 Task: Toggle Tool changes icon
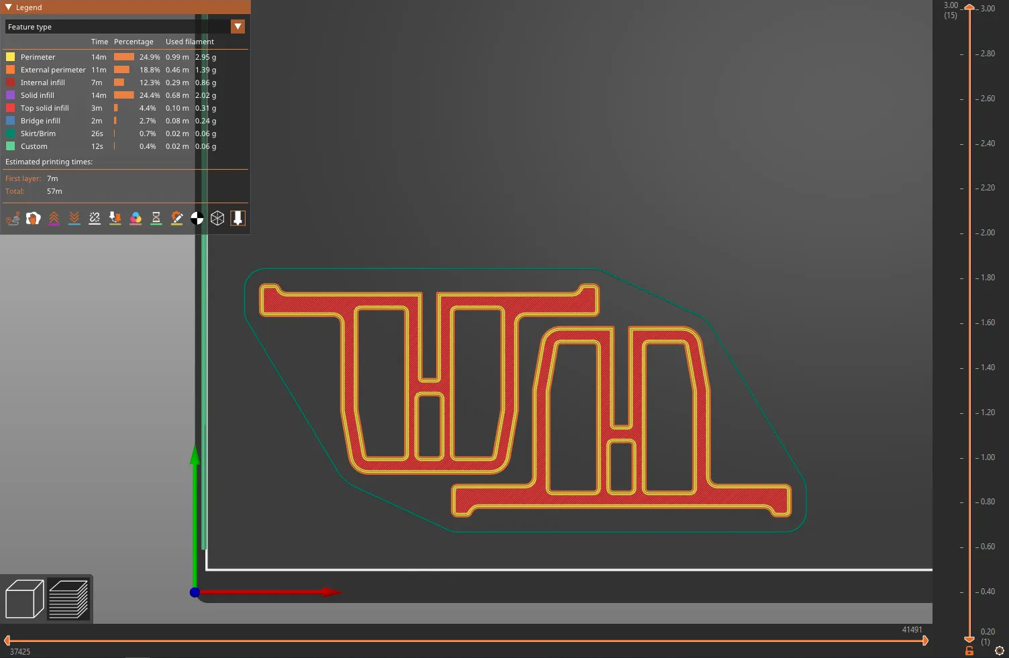(115, 218)
